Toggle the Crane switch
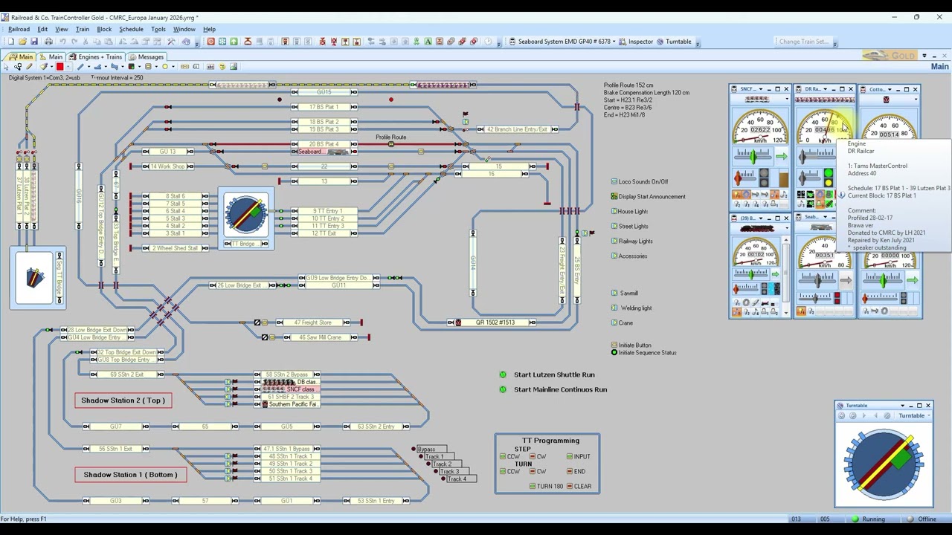Image resolution: width=952 pixels, height=535 pixels. pos(614,322)
